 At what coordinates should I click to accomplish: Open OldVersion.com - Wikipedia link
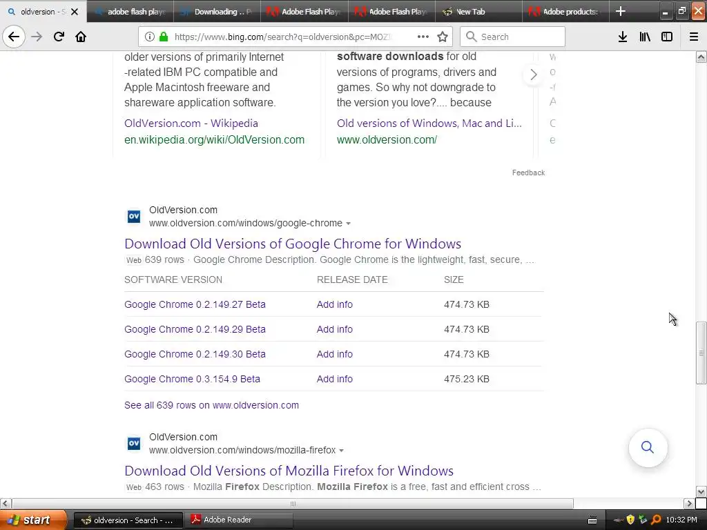[x=191, y=123]
